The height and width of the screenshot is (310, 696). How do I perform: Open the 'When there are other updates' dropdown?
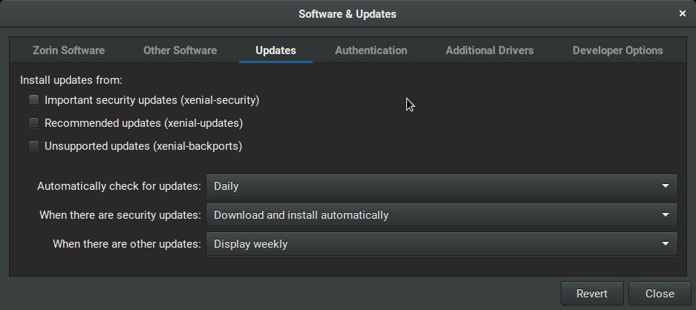(441, 244)
